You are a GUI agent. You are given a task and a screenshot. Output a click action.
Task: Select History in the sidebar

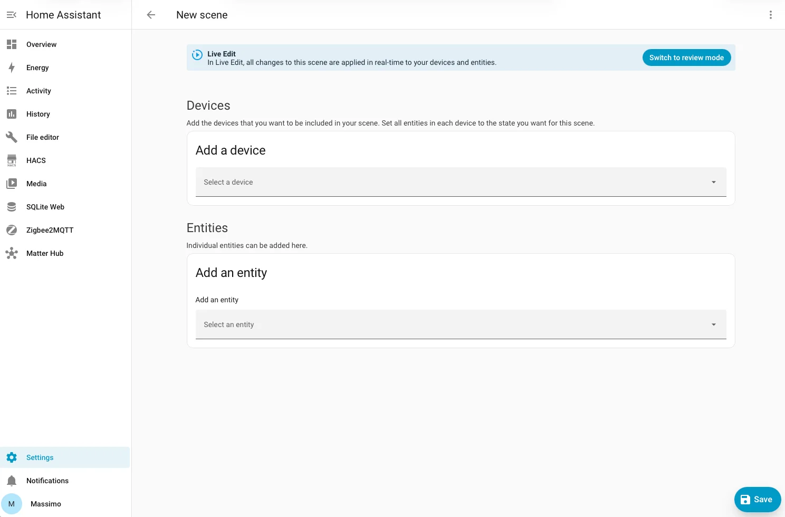(x=65, y=114)
